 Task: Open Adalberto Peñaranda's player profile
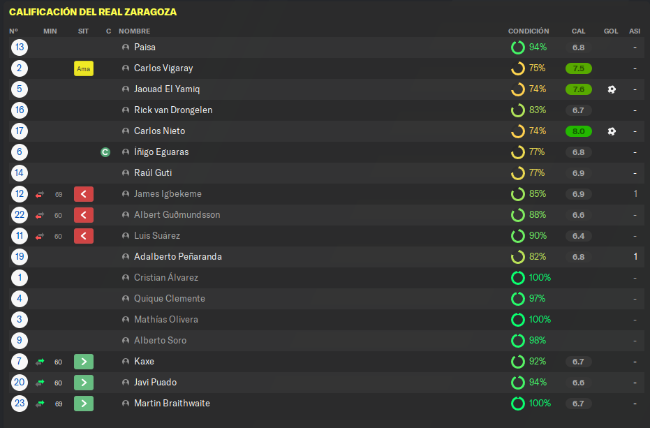point(178,257)
